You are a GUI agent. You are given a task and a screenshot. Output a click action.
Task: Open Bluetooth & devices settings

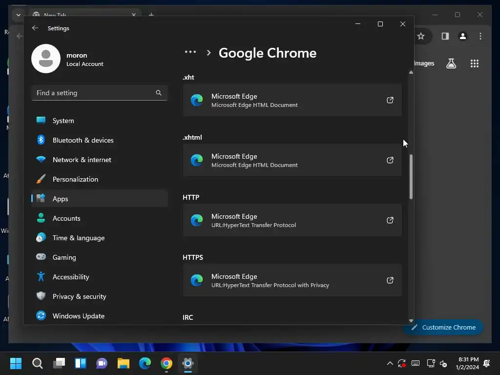100,140
